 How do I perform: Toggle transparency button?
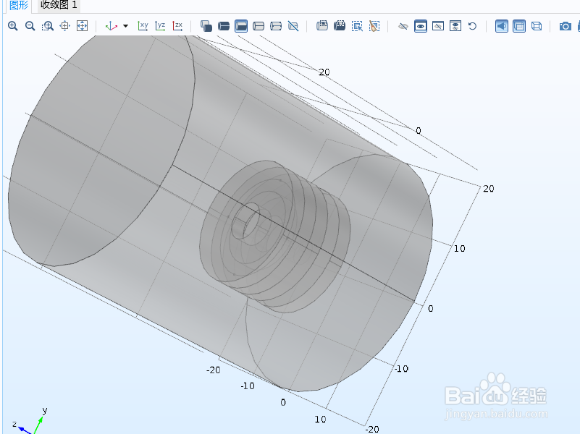tap(519, 26)
